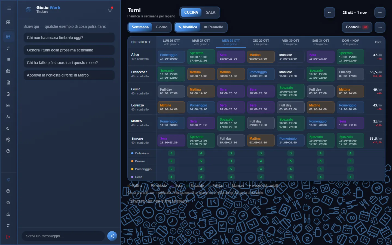Image resolution: width=392 pixels, height=245 pixels.
Task: Click the red logout icon
Action: pyautogui.click(x=8, y=237)
